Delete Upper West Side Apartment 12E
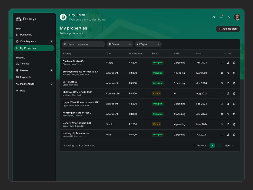 coord(234,104)
